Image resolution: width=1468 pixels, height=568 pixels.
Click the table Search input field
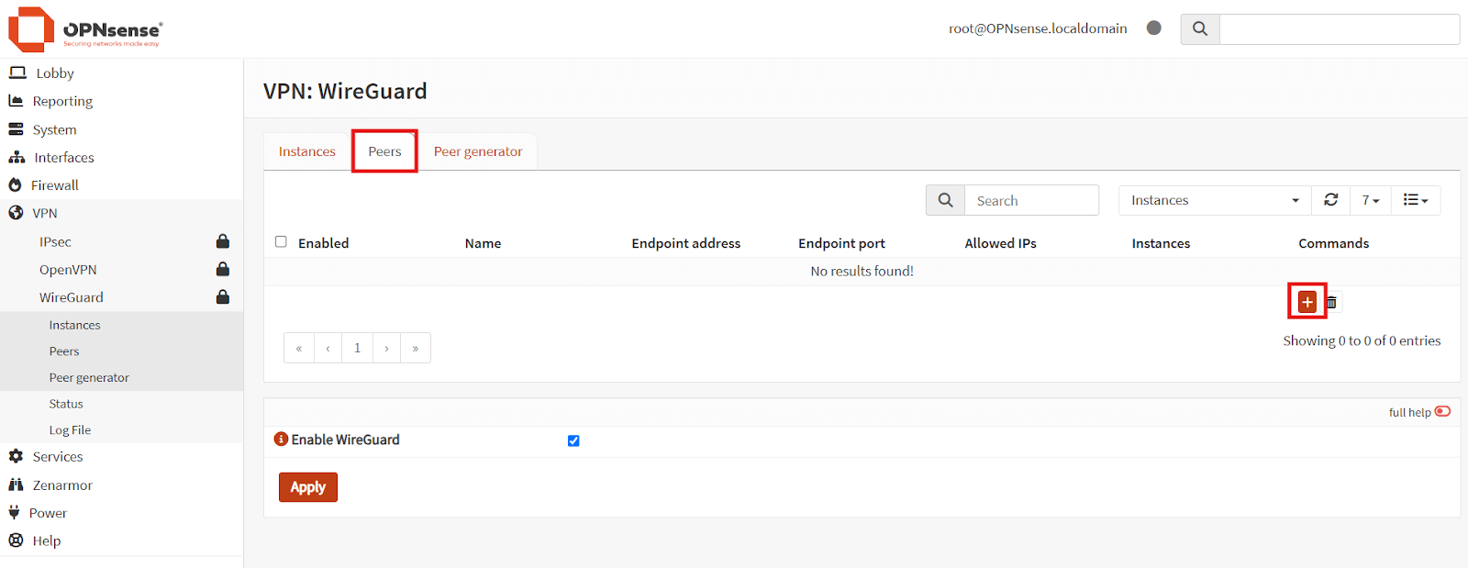tap(1030, 201)
